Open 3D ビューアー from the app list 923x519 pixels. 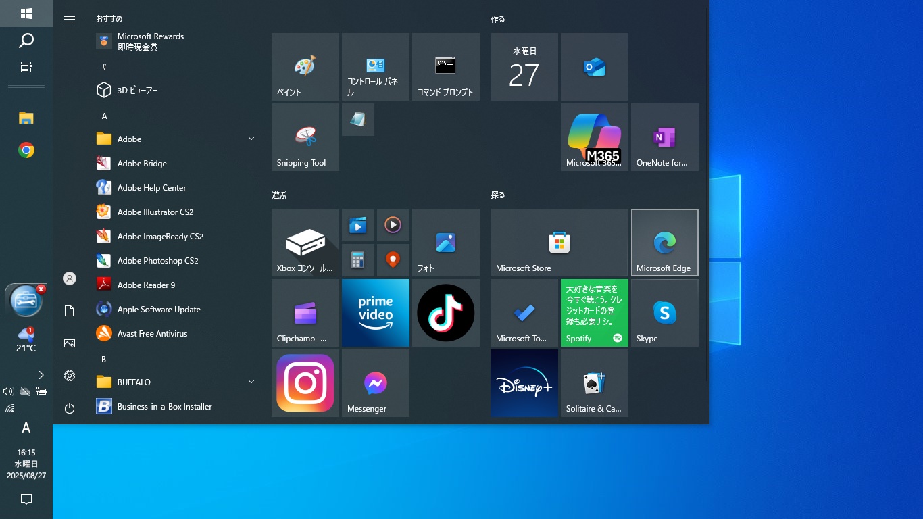click(176, 90)
